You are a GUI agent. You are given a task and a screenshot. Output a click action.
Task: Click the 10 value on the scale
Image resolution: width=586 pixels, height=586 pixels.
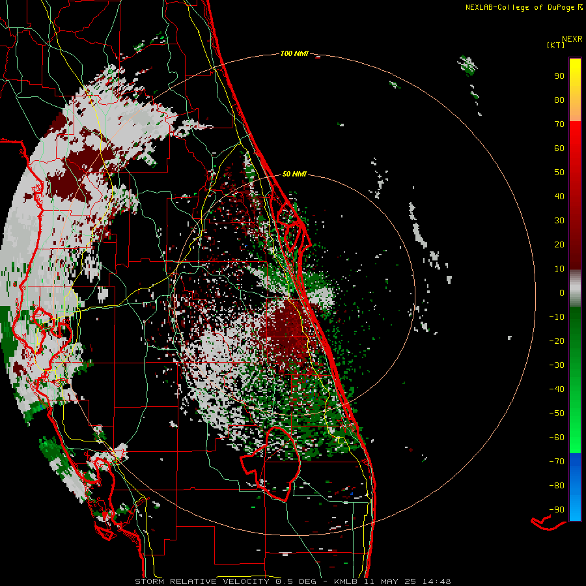click(559, 269)
